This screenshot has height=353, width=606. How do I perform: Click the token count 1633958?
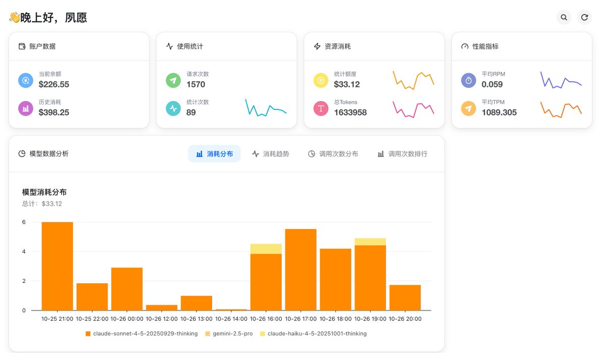click(350, 112)
